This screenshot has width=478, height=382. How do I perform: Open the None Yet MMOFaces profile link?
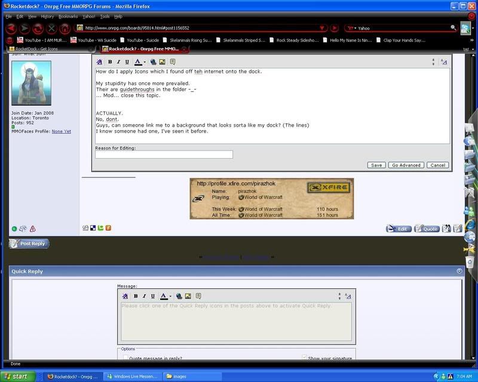62,131
